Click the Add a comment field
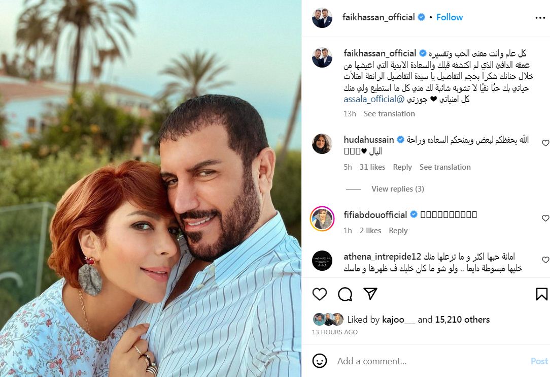Viewport: 550px width, 377px height. 431,361
